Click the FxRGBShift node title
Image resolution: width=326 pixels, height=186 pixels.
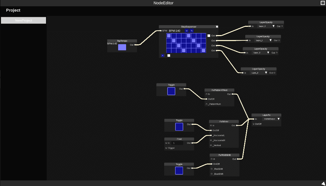pos(224,155)
